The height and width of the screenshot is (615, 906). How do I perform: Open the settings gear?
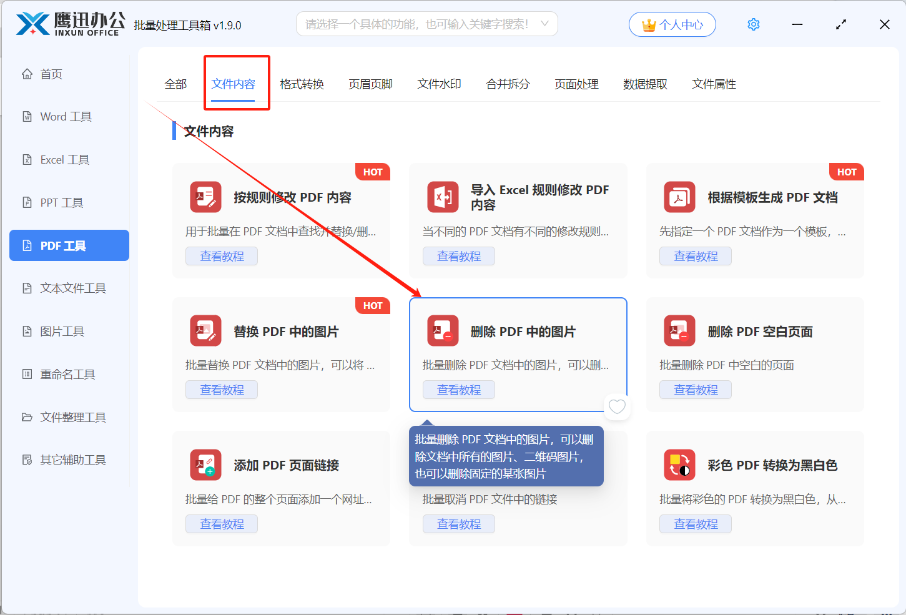point(753,24)
